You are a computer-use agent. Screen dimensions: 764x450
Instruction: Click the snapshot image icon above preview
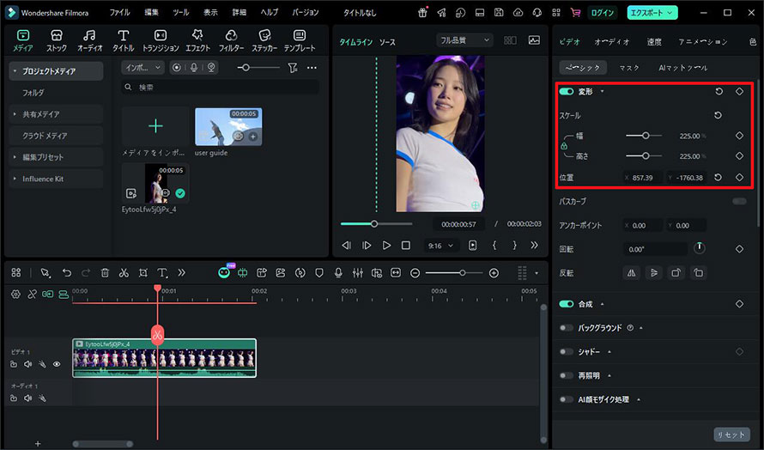pos(534,40)
